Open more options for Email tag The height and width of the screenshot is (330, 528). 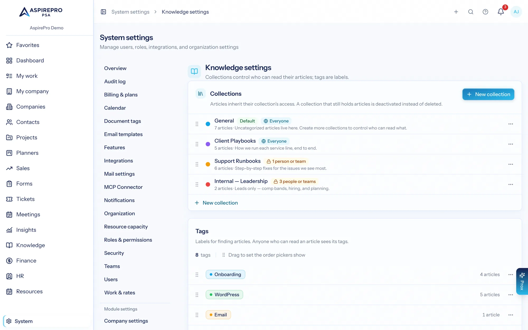coord(511,315)
